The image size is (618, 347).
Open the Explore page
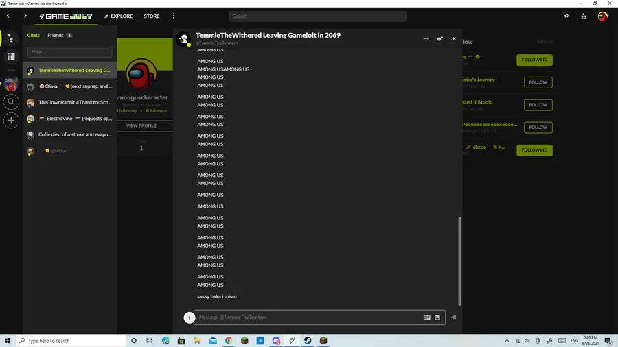point(119,16)
